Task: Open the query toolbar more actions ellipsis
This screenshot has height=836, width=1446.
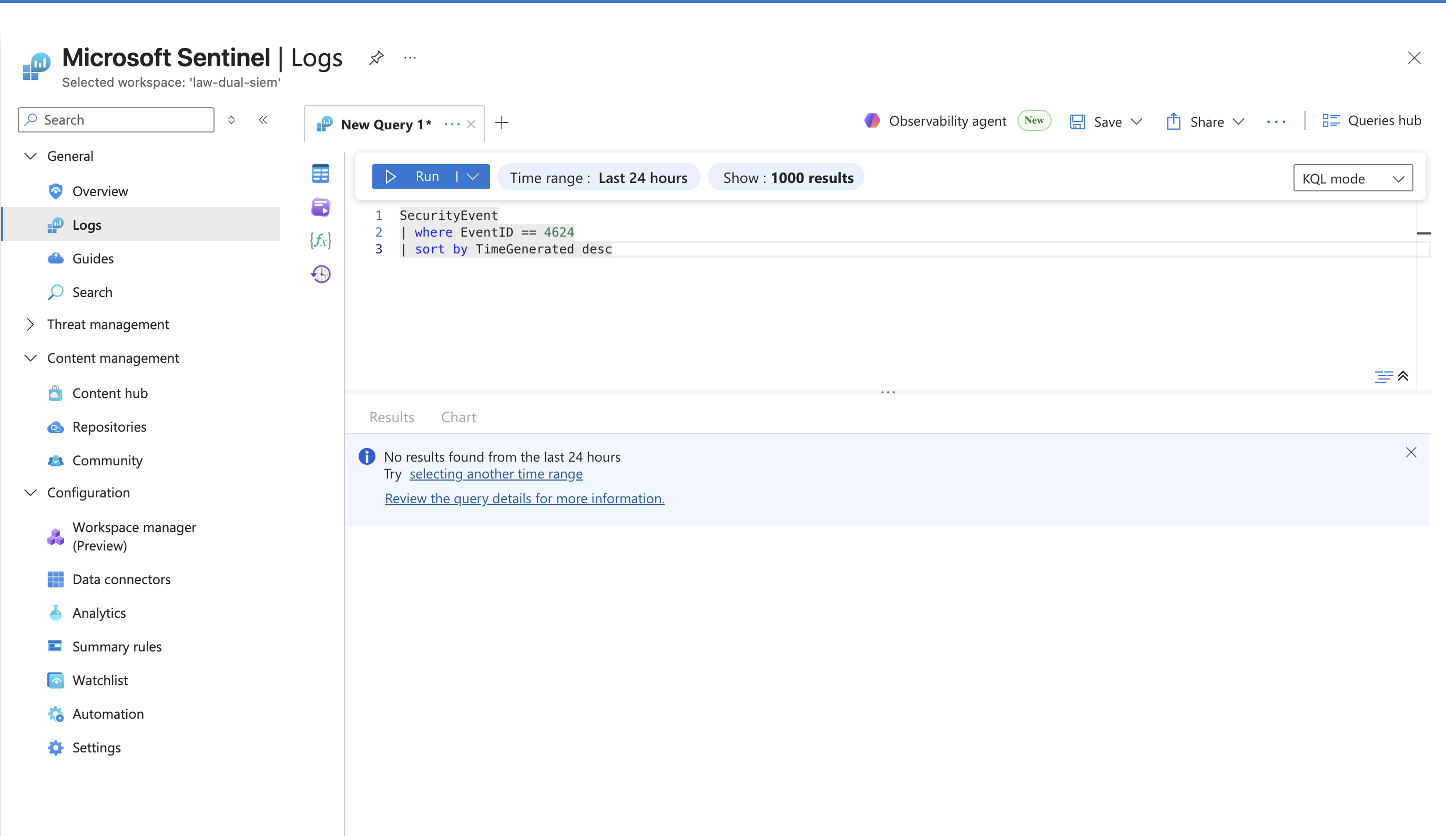Action: (1276, 121)
